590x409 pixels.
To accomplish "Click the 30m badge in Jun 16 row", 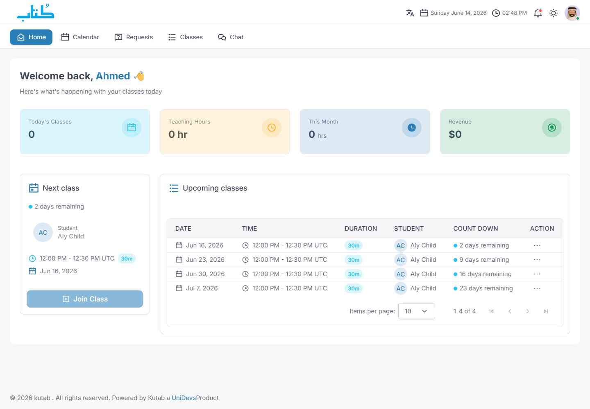I will 354,245.
